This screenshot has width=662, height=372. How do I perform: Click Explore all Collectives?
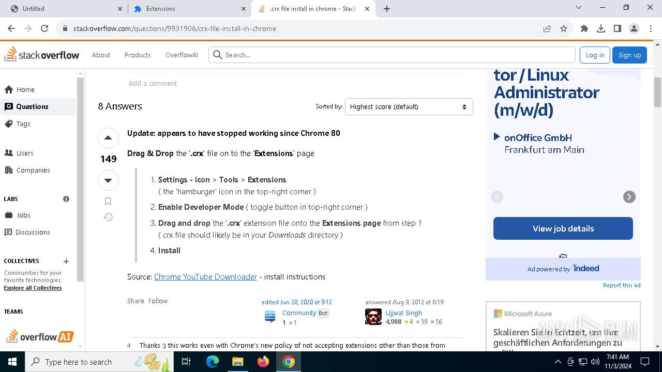coord(33,288)
